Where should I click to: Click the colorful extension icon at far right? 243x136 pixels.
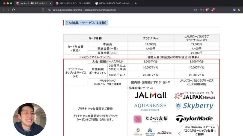[239, 10]
